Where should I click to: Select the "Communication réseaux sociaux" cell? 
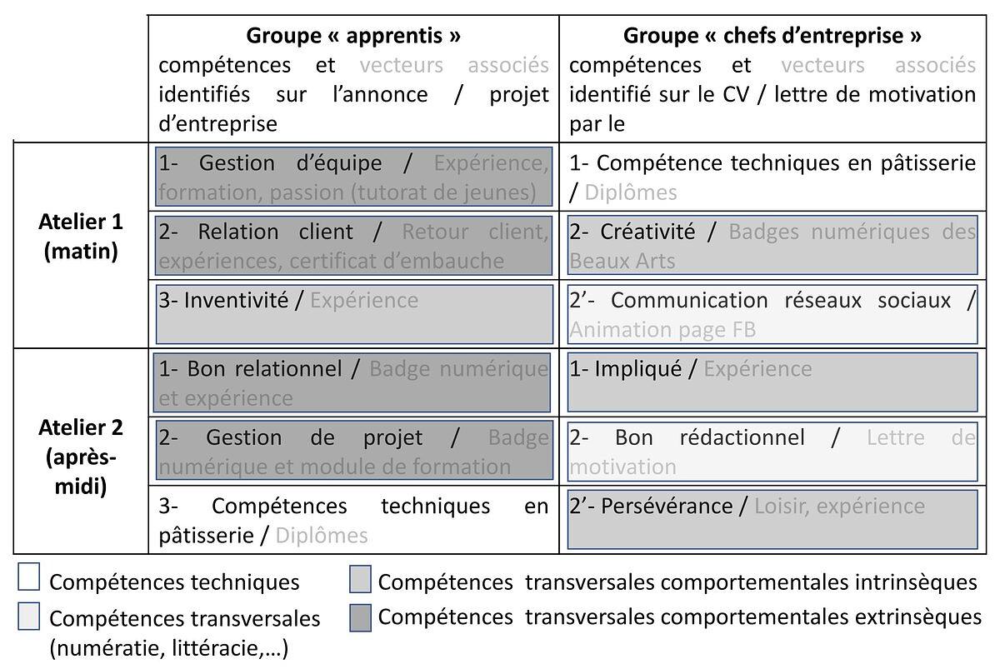click(772, 314)
